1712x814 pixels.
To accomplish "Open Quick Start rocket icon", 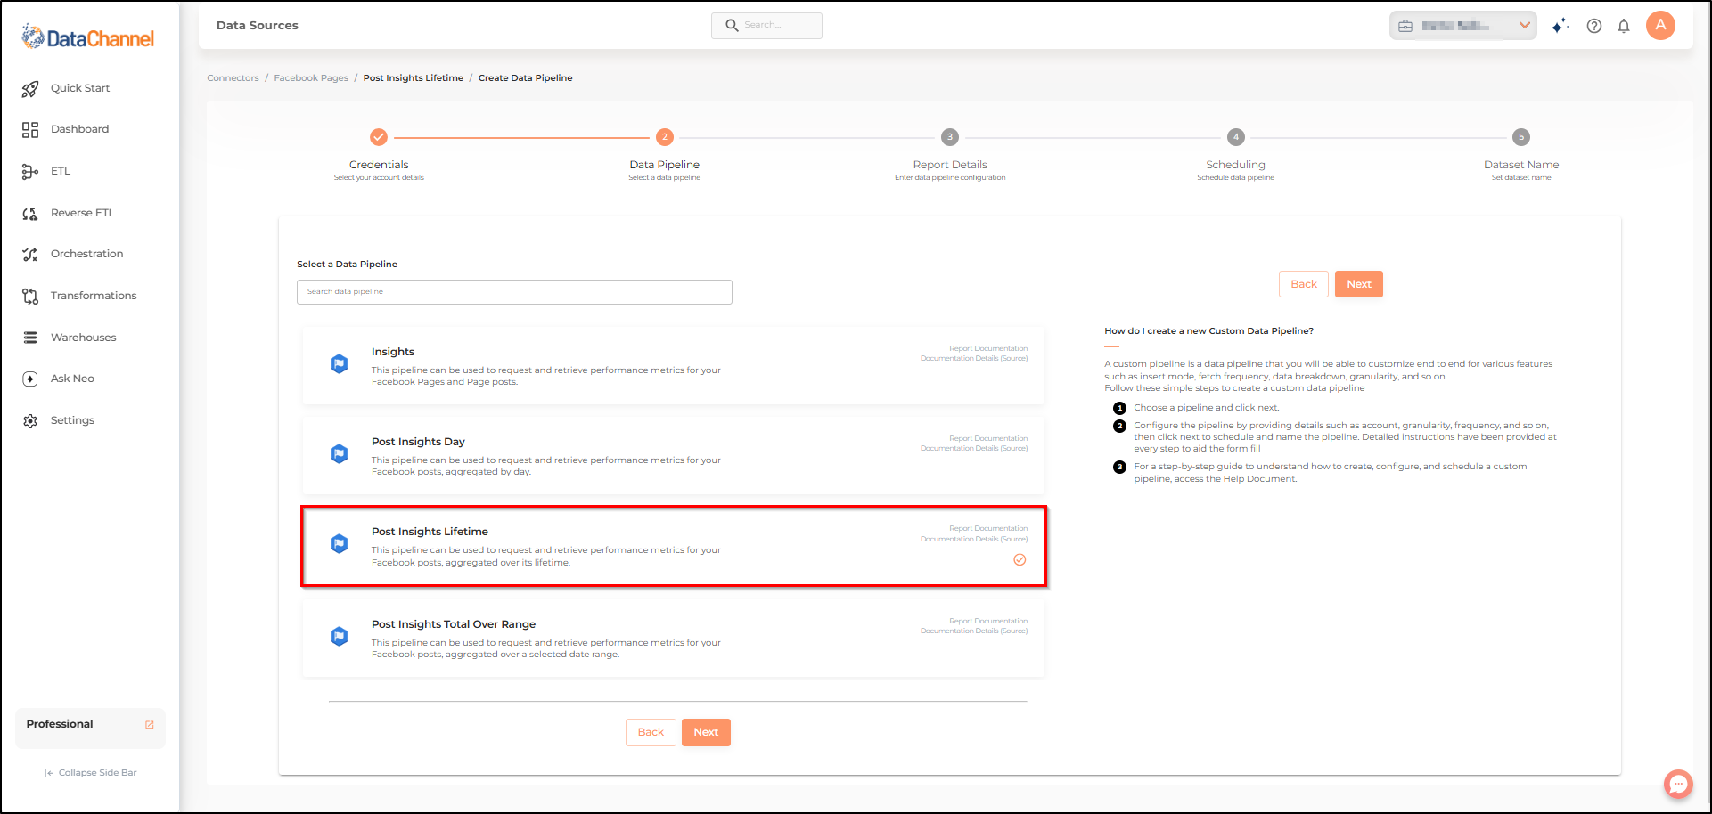I will point(30,88).
